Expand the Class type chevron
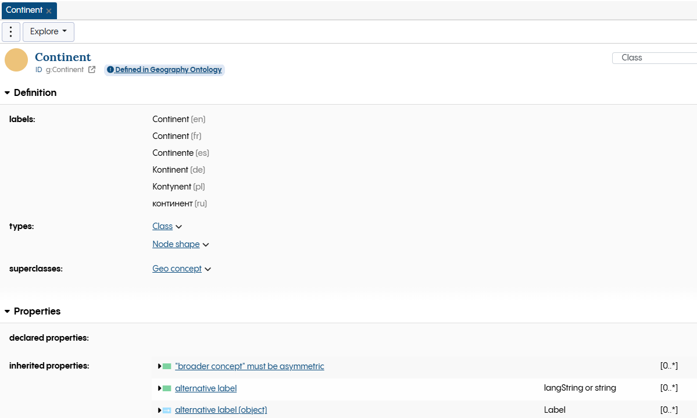Viewport: 697px width, 418px height. [x=178, y=226]
